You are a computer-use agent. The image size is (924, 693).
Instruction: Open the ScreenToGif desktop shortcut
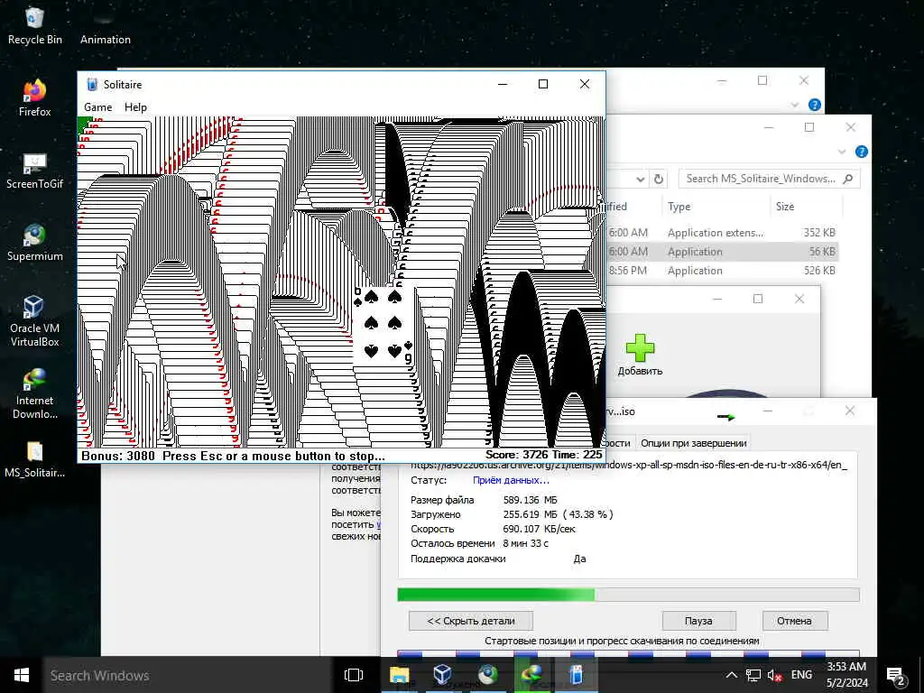click(x=35, y=171)
